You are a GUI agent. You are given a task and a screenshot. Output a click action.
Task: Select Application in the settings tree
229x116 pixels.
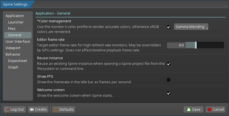(x=15, y=16)
